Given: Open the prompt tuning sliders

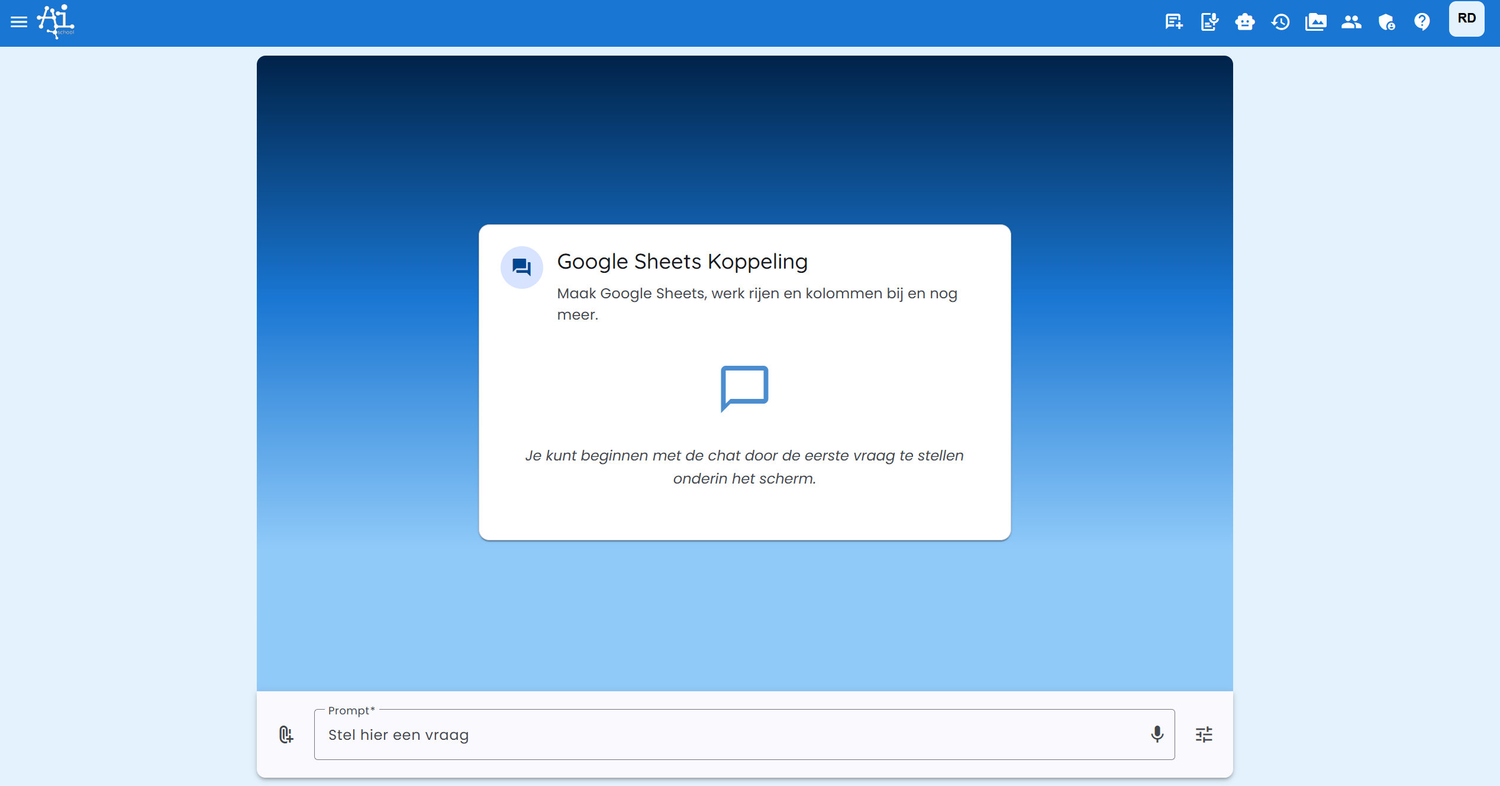Looking at the screenshot, I should 1204,735.
